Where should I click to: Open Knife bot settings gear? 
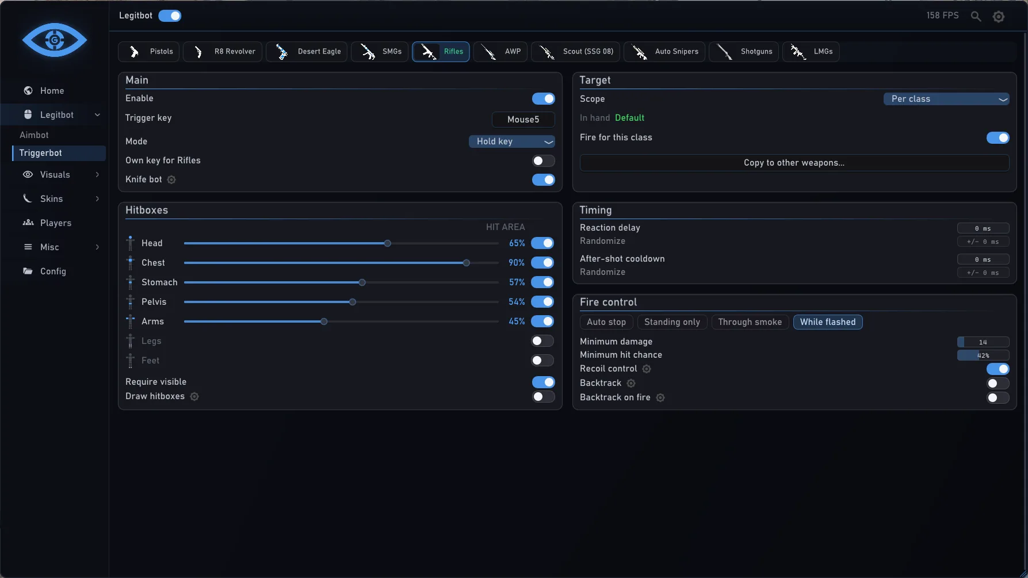pos(171,179)
